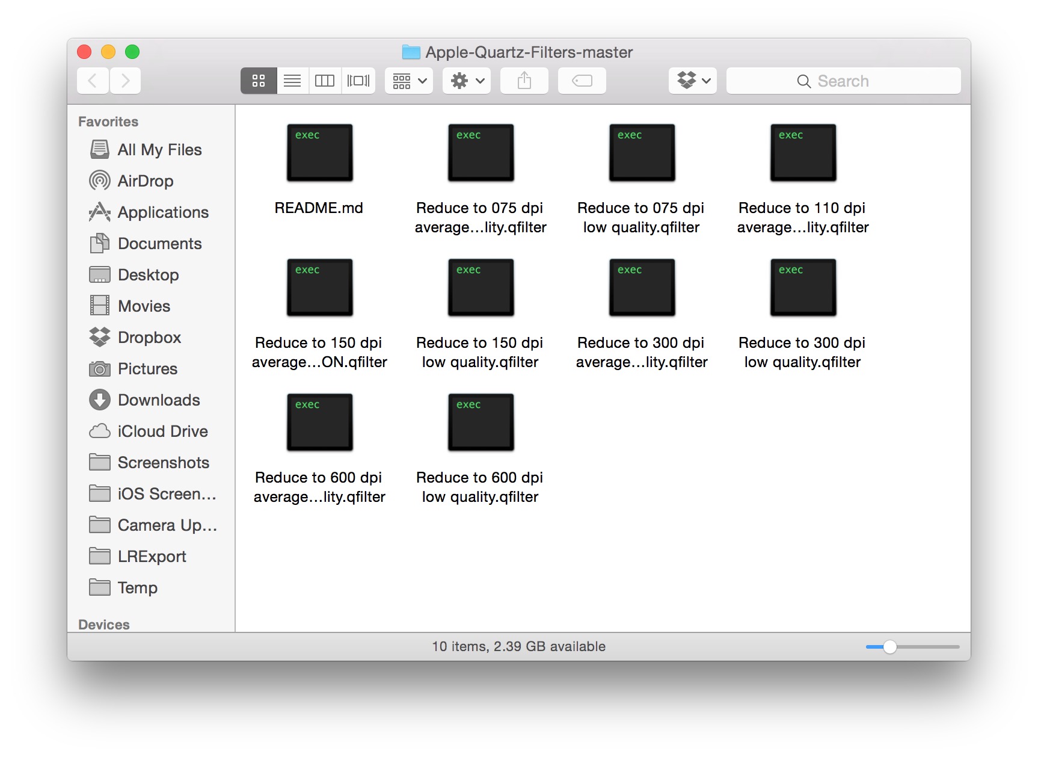
Task: Click the Edit Tags toolbar icon
Action: pyautogui.click(x=582, y=81)
